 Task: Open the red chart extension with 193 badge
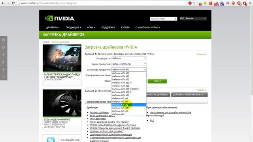click(216, 4)
